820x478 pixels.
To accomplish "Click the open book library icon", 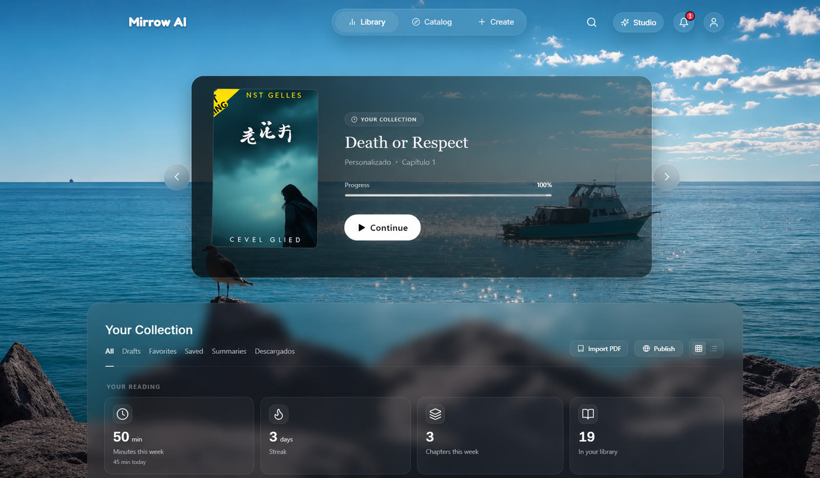I will (x=588, y=414).
